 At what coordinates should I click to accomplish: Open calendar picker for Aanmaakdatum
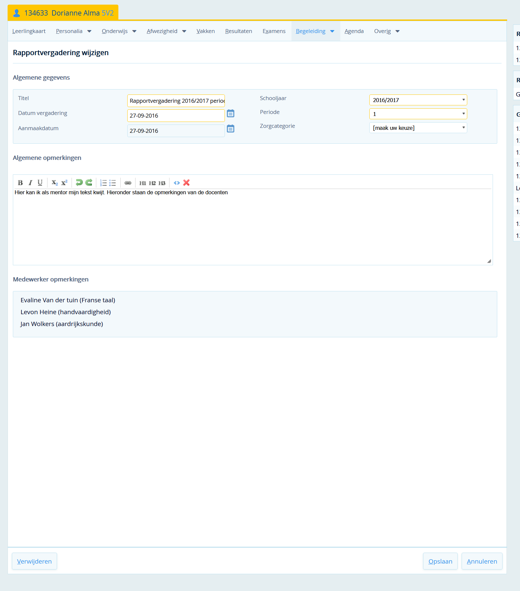231,129
